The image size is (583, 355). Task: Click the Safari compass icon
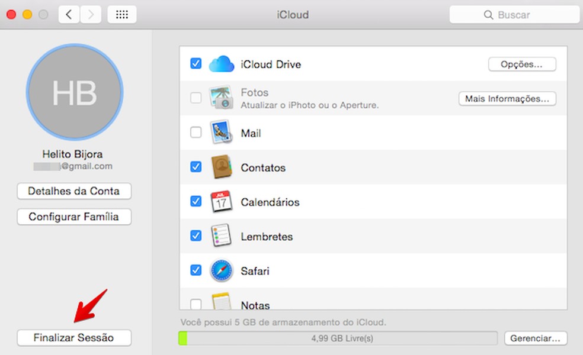221,270
